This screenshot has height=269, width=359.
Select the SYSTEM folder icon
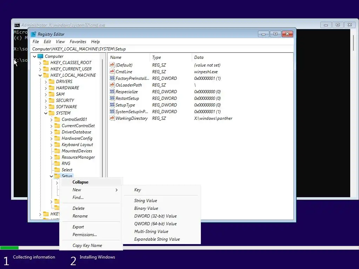click(x=52, y=113)
